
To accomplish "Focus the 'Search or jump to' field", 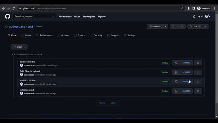I will tap(34, 16).
